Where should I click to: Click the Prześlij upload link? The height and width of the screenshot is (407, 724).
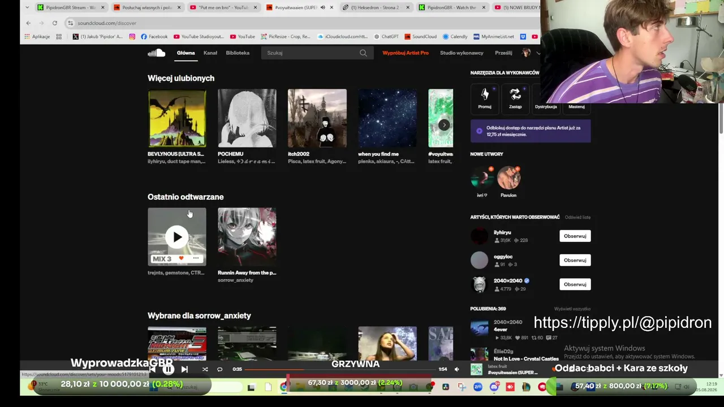coord(503,53)
